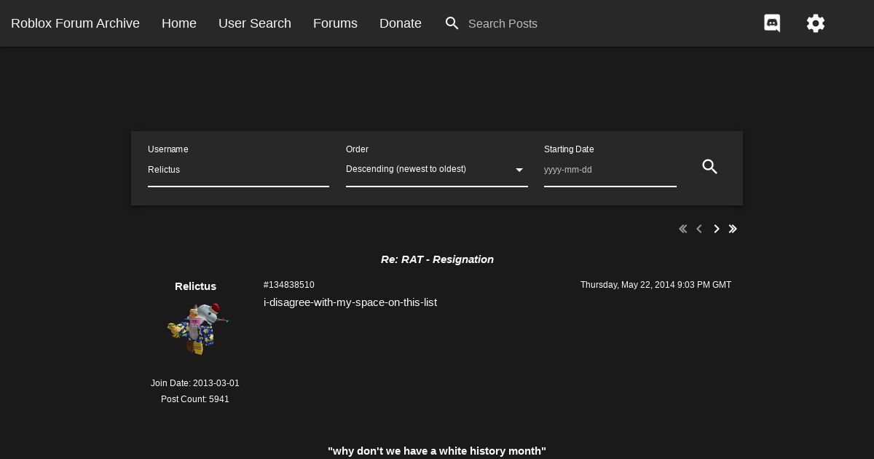Open the settings gear icon

816,23
